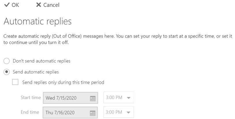235x119 pixels.
Task: Click the Thu 7/16/2020 end date field
Action: [70, 112]
